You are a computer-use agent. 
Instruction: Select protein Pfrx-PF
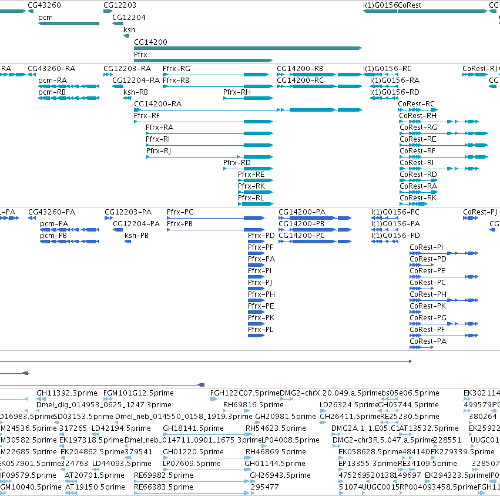tap(256, 253)
